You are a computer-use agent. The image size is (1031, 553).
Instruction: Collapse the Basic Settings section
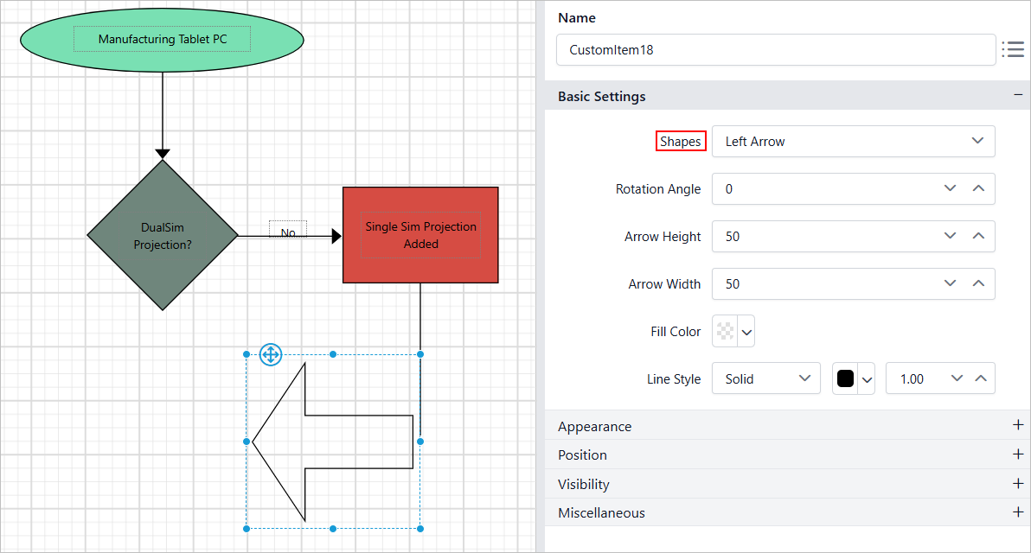(x=1018, y=96)
